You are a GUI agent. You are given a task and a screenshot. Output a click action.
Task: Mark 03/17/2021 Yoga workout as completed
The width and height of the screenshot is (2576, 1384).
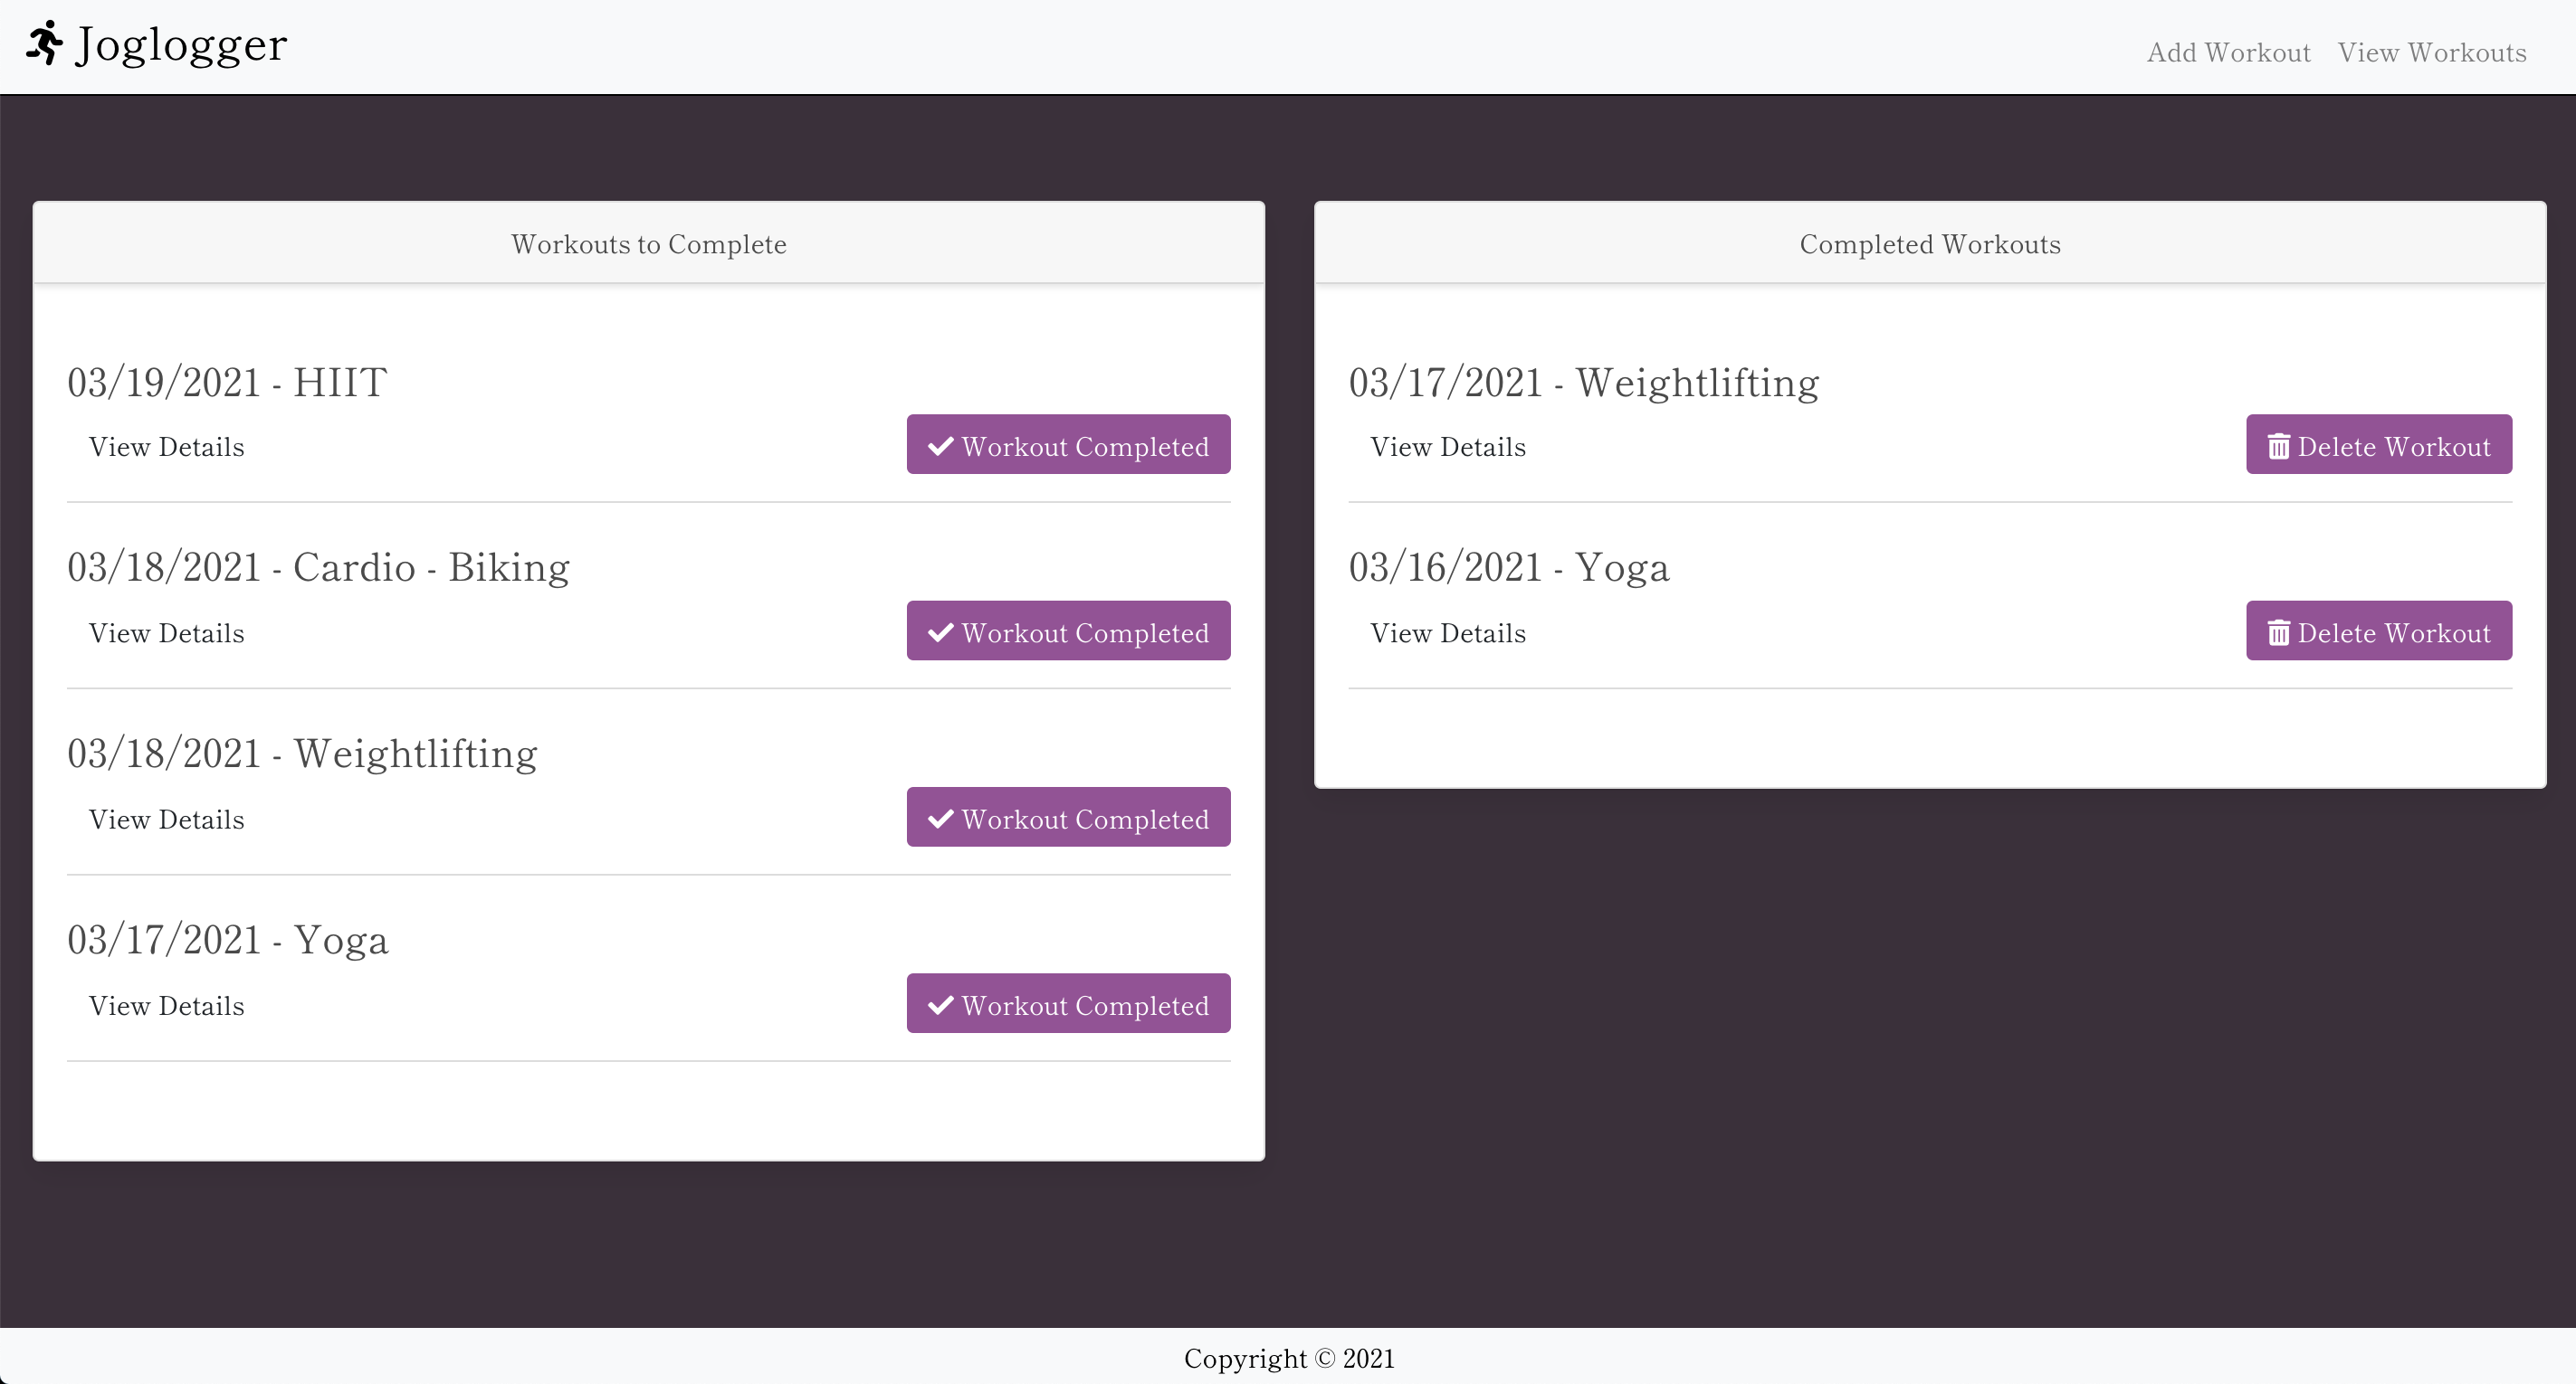pos(1068,1003)
